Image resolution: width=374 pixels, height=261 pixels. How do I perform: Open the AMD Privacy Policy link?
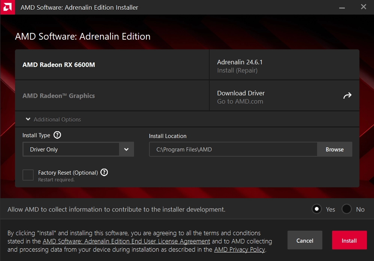(x=240, y=249)
